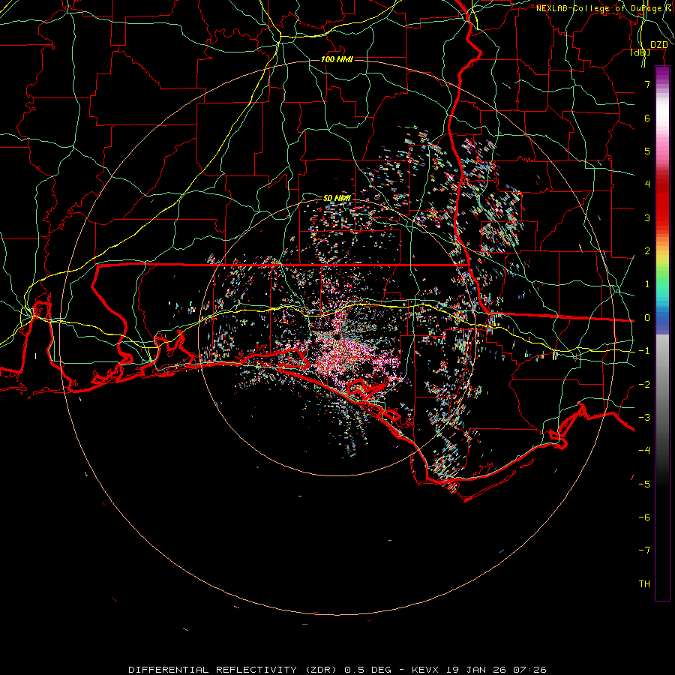Click the -5 value on color scale
This screenshot has width=675, height=675.
tap(644, 484)
